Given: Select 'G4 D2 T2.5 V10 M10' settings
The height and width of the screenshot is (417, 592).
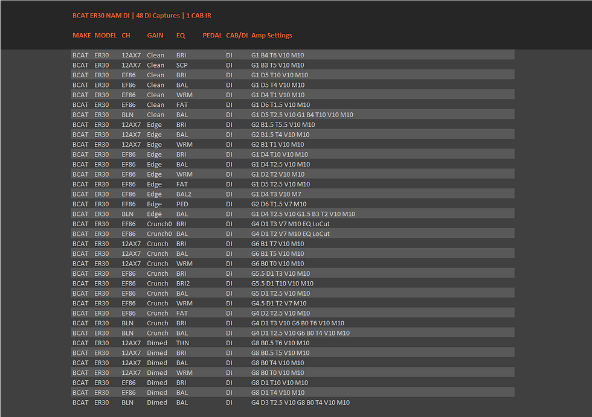Looking at the screenshot, I should [x=280, y=314].
